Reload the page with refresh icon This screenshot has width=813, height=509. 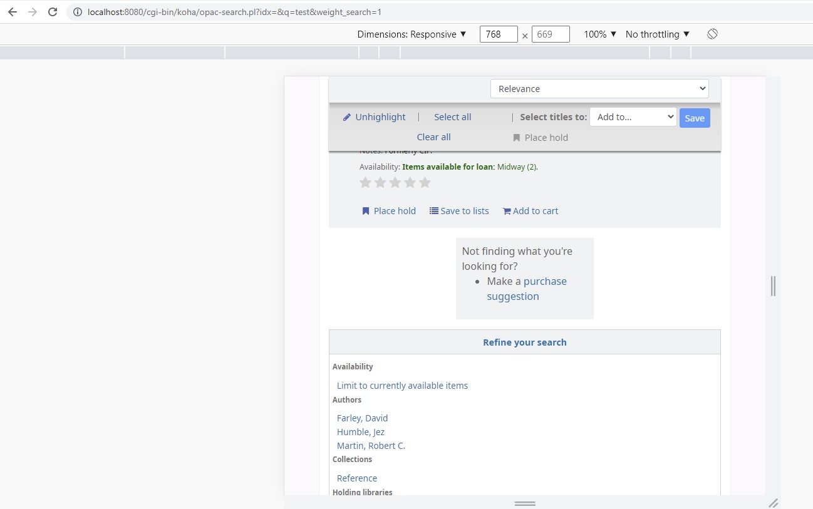tap(53, 12)
